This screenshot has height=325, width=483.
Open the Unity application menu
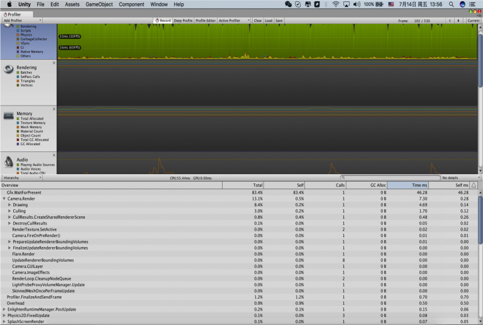(25, 4)
